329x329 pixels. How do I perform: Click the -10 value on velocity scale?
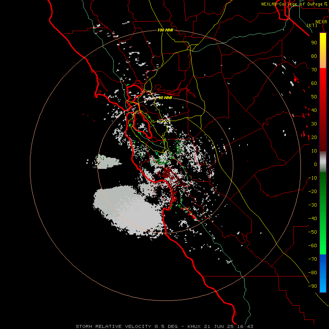click(x=313, y=178)
